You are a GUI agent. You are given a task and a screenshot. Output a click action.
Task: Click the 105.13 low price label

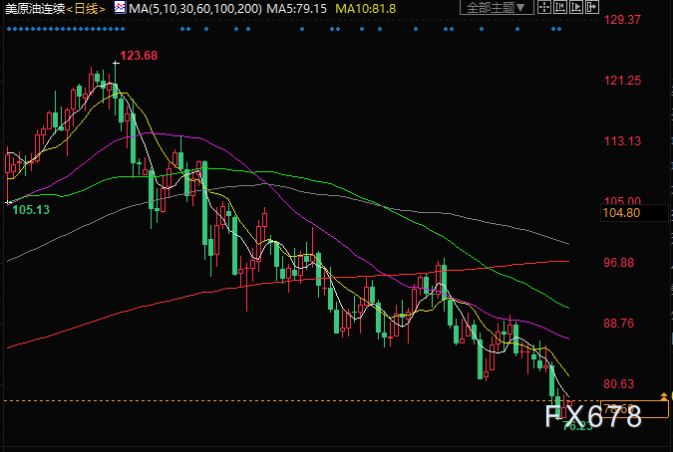[31, 210]
